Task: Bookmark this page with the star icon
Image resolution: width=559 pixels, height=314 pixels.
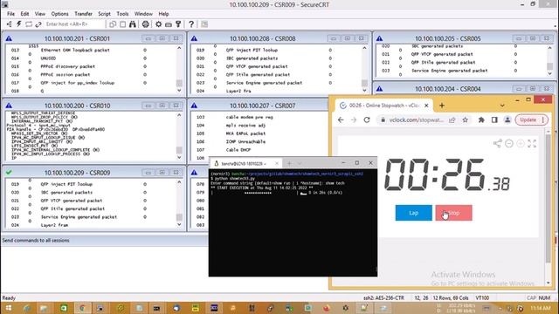Action: (x=466, y=120)
